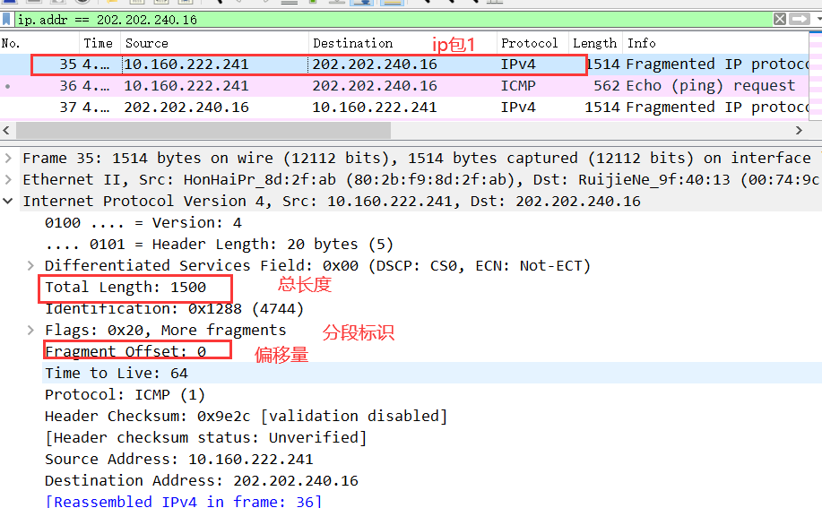This screenshot has width=822, height=508.
Task: Select packet number 35 in the list
Action: tap(404, 65)
